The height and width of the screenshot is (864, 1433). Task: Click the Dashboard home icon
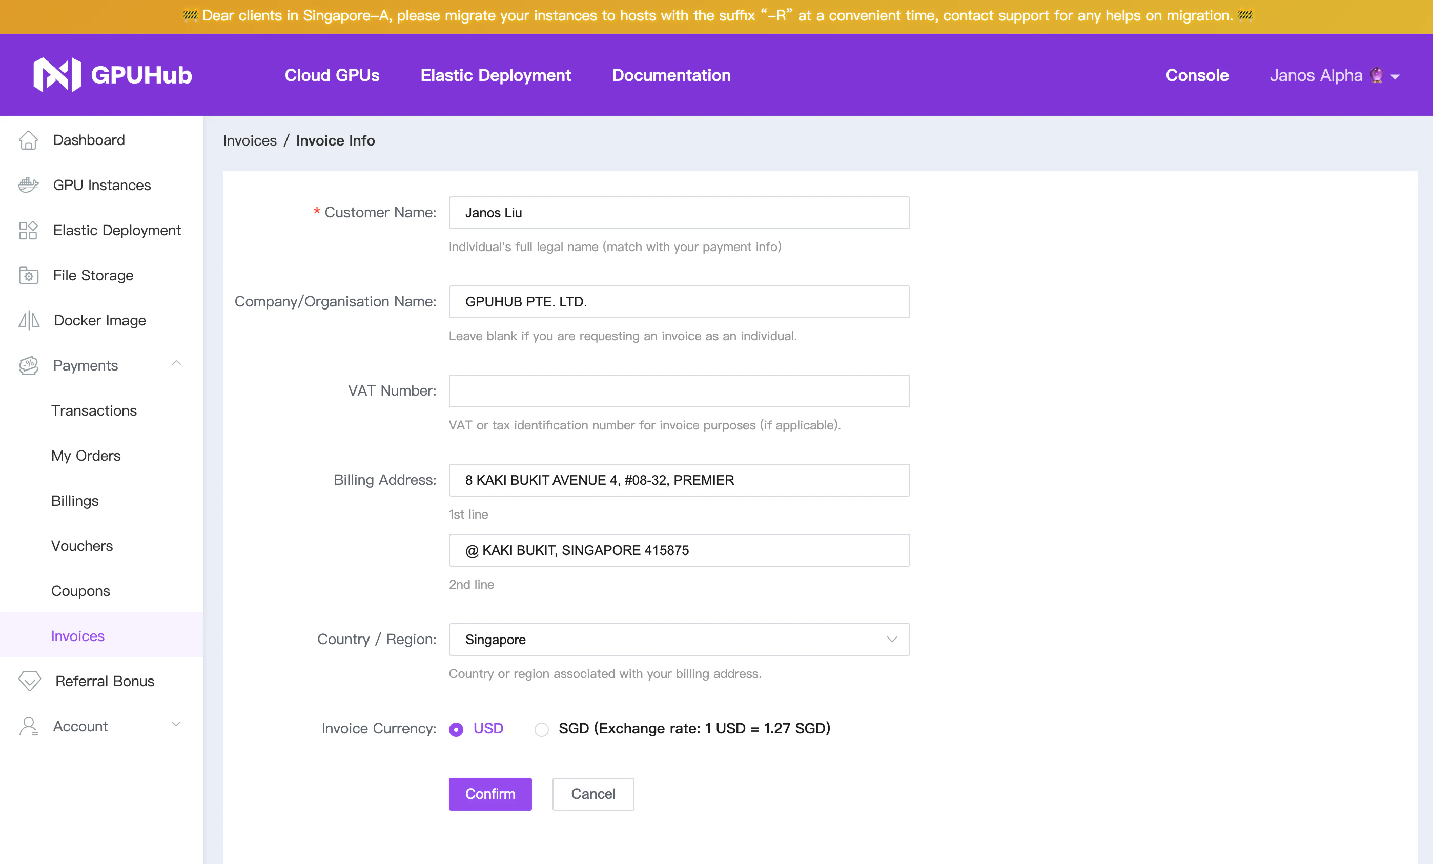tap(29, 140)
